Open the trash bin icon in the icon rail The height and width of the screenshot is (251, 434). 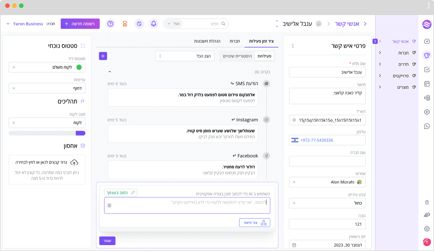427,202
